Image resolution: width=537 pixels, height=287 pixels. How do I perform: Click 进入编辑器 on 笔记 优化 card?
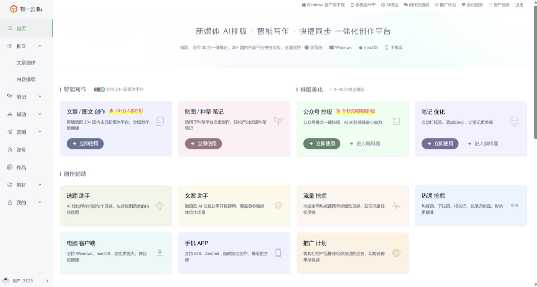coord(483,144)
